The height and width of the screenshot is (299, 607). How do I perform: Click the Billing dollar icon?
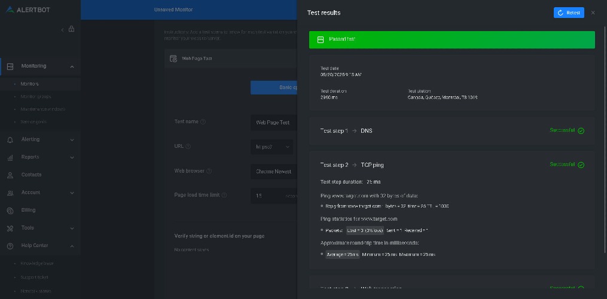[x=10, y=210]
